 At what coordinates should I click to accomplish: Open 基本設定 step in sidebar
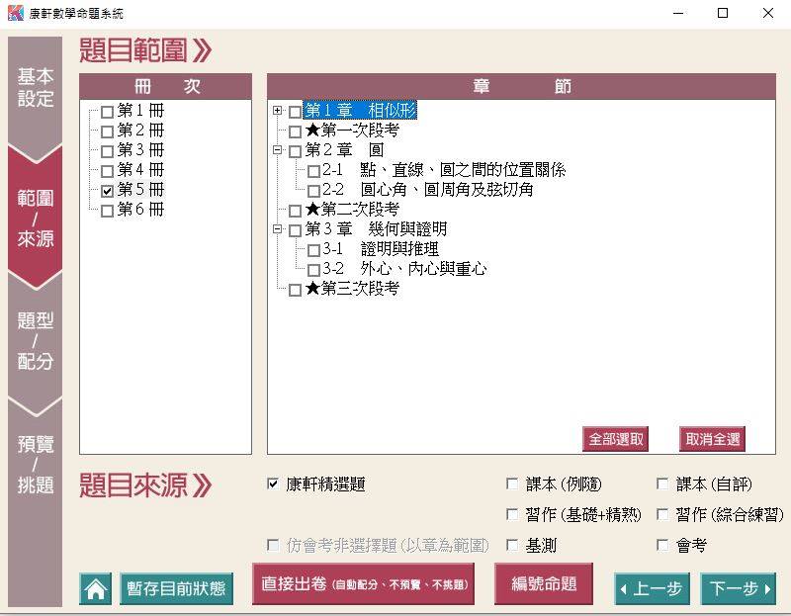[35, 88]
